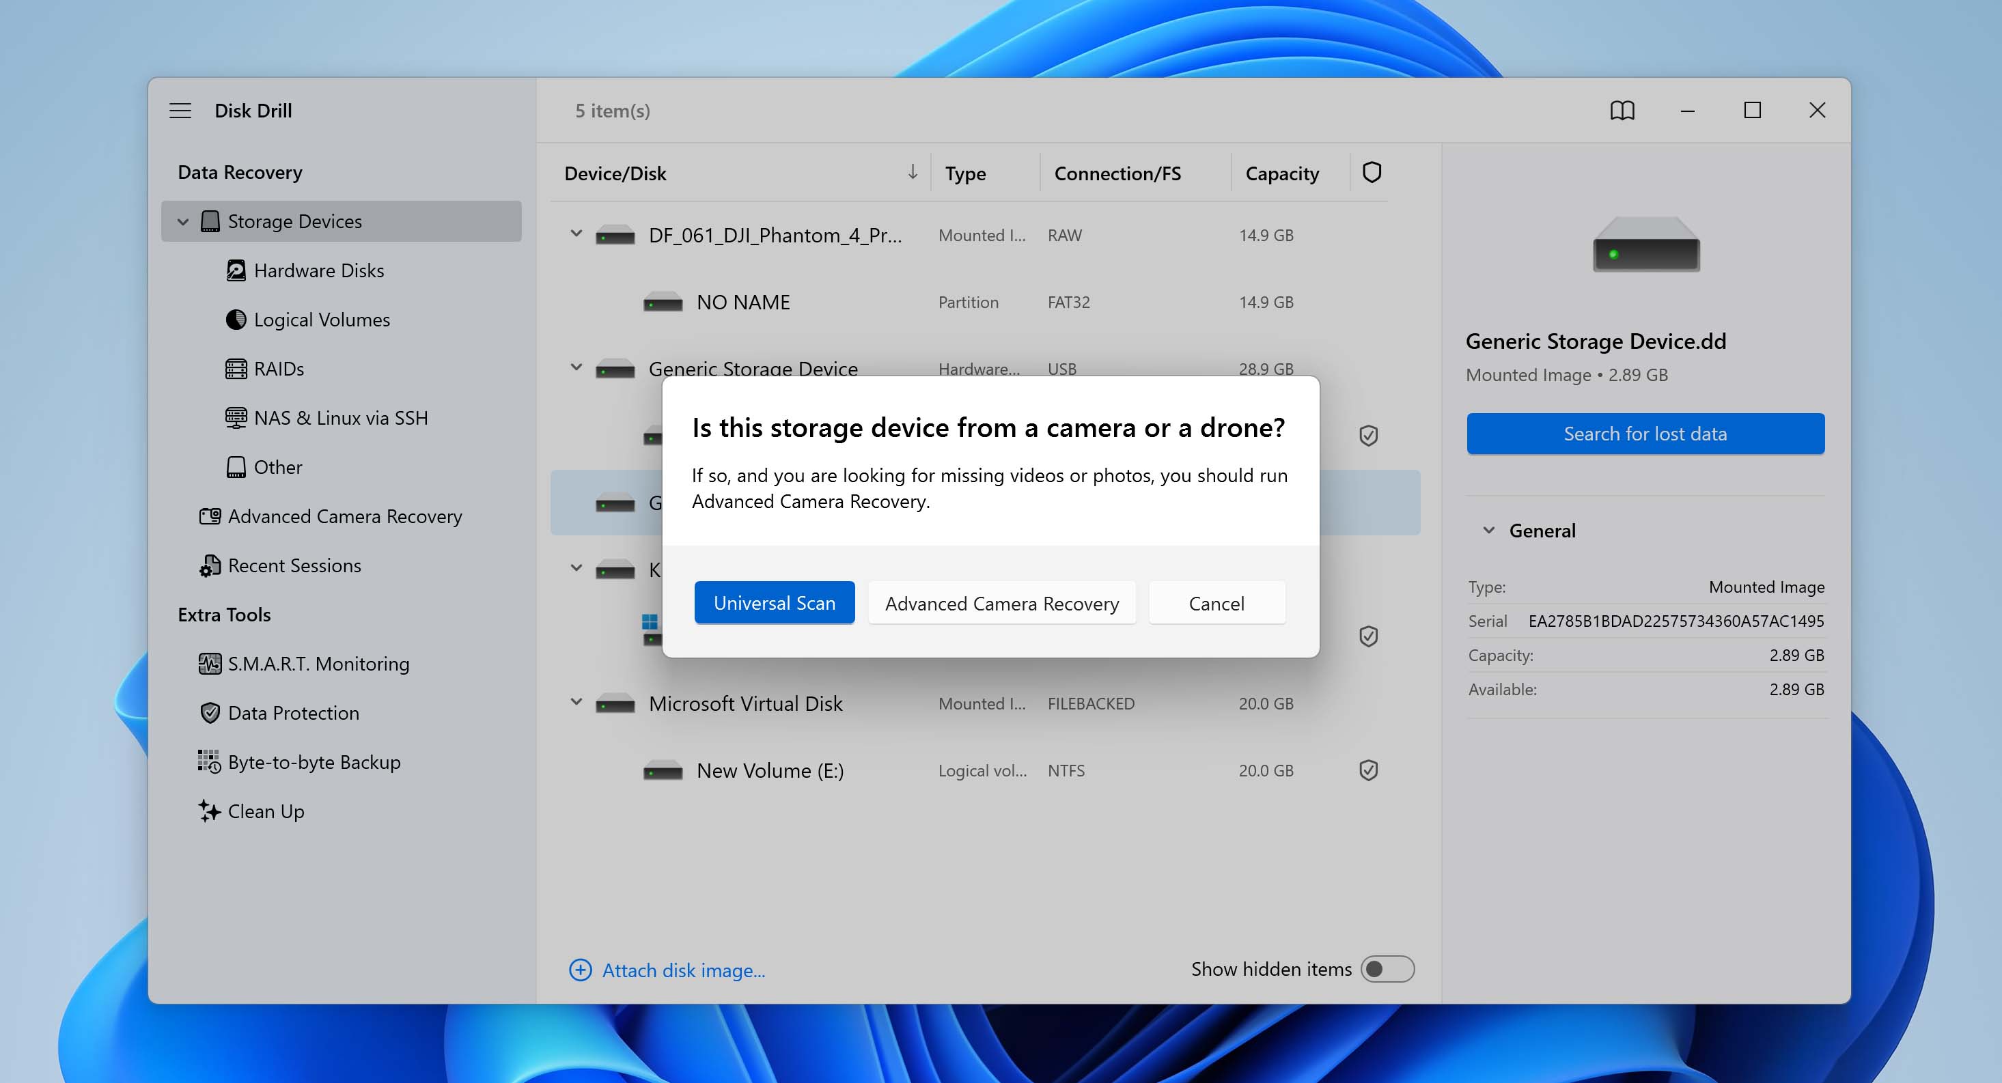Collapse the Microsoft Virtual Disk row

tap(576, 701)
